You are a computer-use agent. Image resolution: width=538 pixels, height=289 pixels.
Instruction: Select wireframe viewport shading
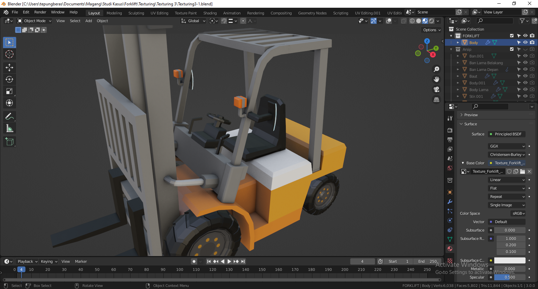click(412, 21)
